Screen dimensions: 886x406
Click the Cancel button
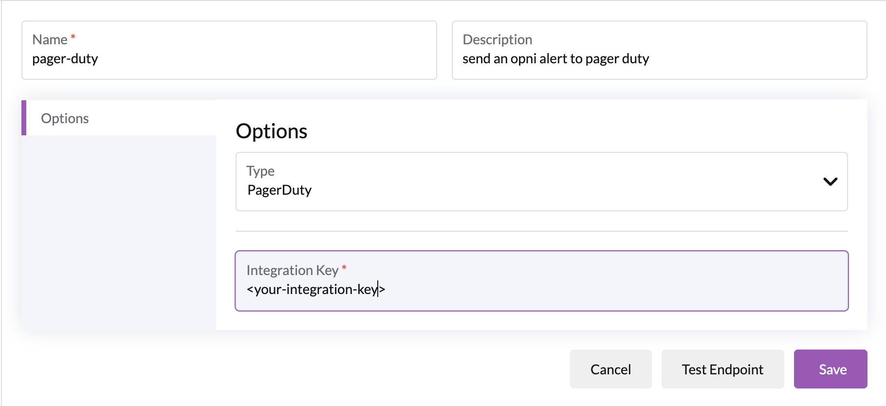coord(610,369)
